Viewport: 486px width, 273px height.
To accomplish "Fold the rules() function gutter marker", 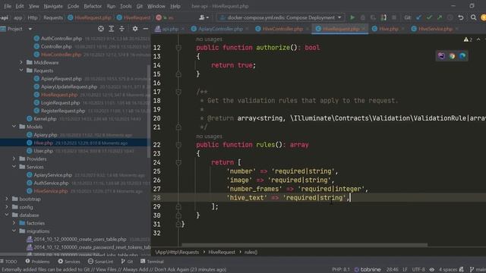I will [178, 145].
